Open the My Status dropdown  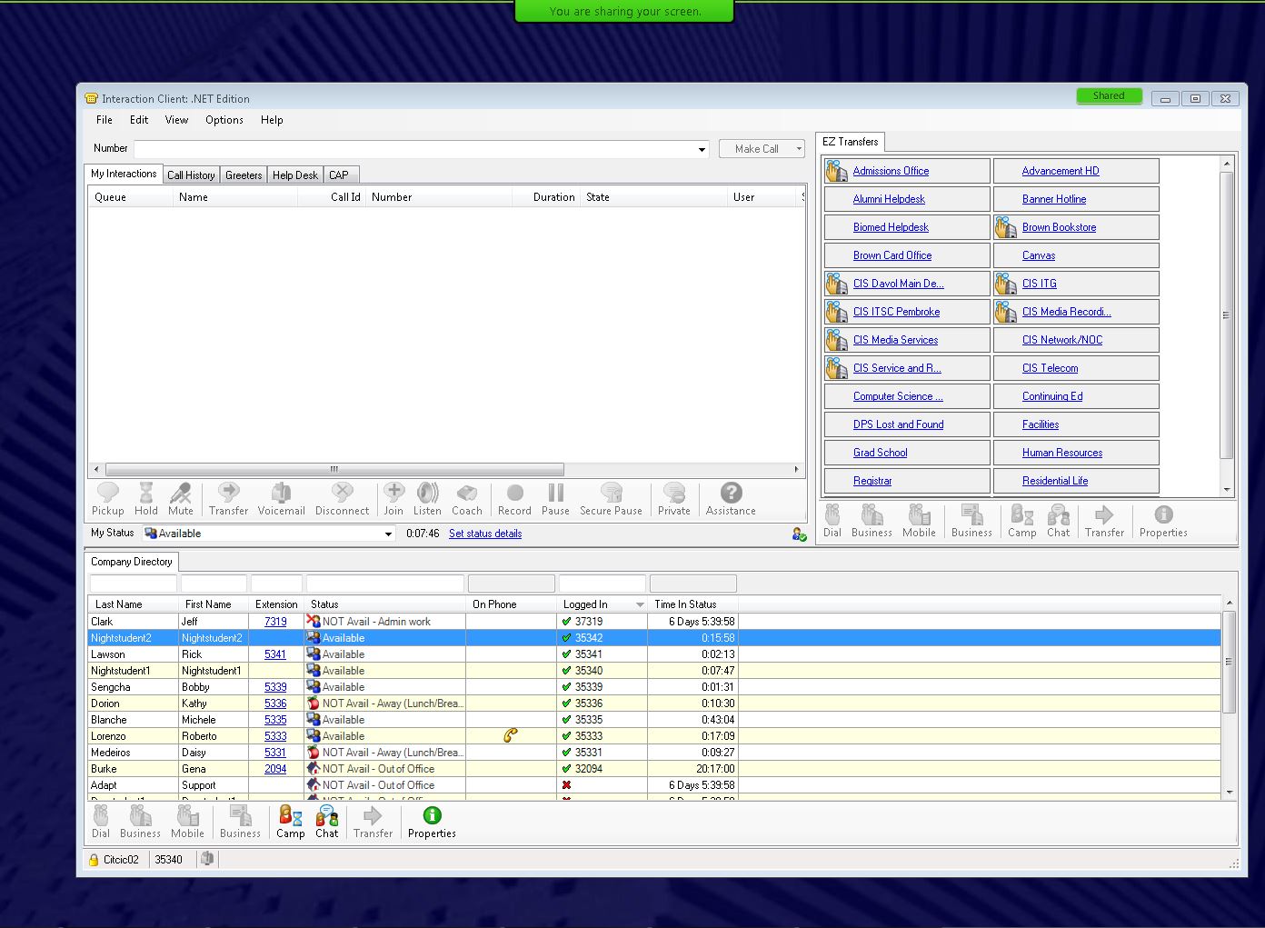click(388, 534)
